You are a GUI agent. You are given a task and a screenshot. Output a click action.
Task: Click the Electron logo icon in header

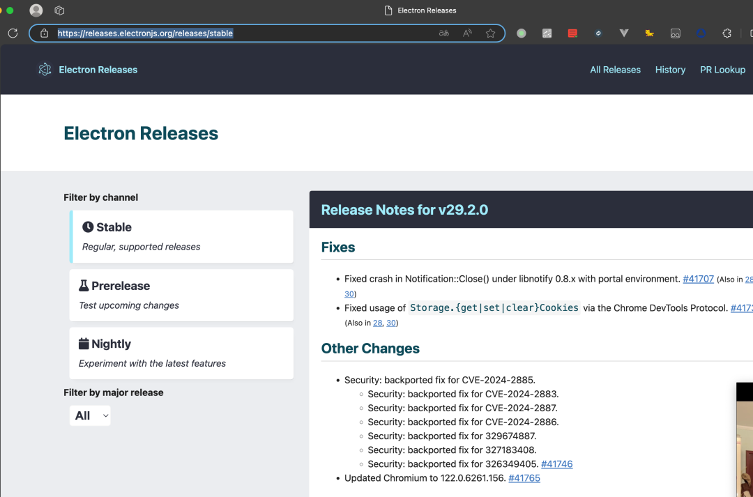coord(45,70)
